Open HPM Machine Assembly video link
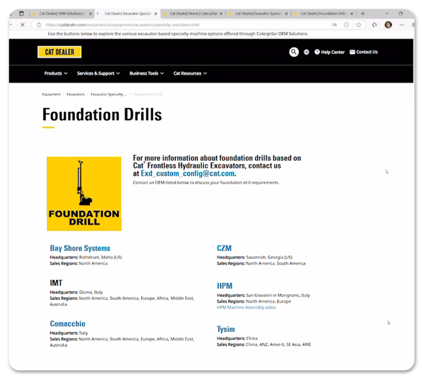422x383 pixels. pyautogui.click(x=246, y=307)
